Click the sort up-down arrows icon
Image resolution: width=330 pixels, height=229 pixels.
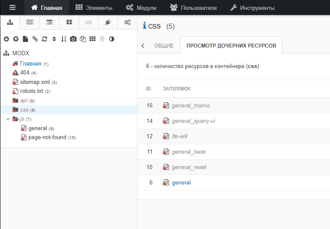point(54,39)
